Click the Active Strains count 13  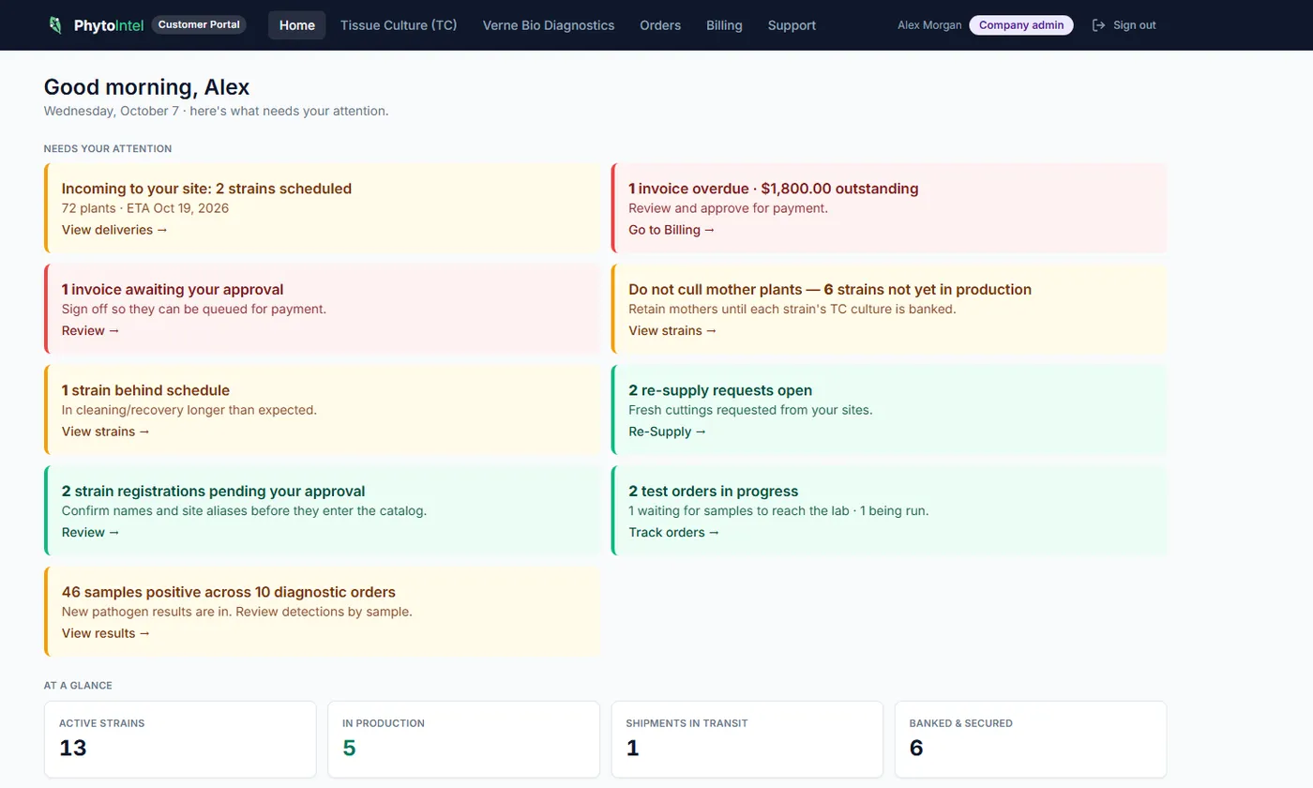point(73,748)
